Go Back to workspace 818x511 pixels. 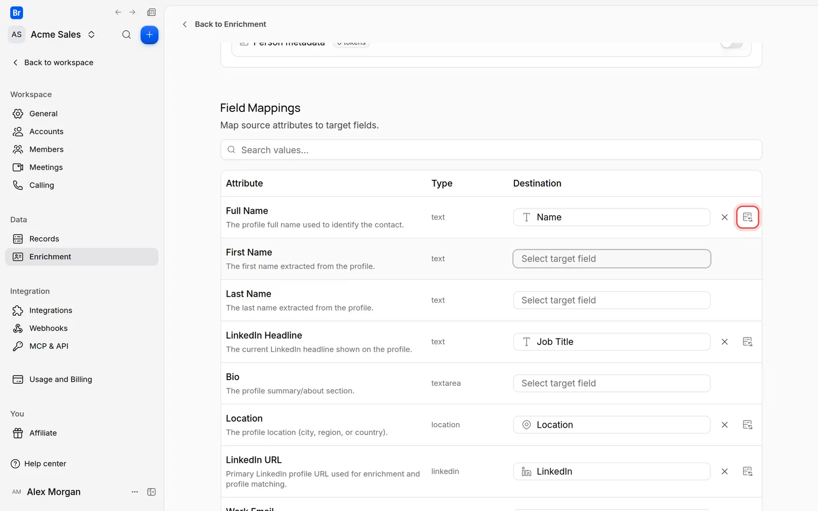click(53, 62)
